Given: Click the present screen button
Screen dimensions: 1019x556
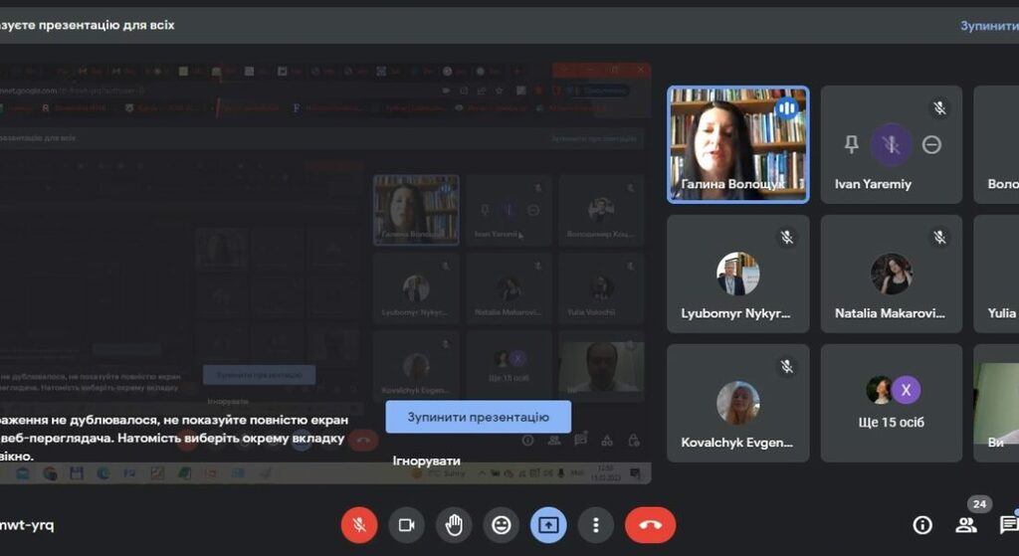Looking at the screenshot, I should pos(549,524).
